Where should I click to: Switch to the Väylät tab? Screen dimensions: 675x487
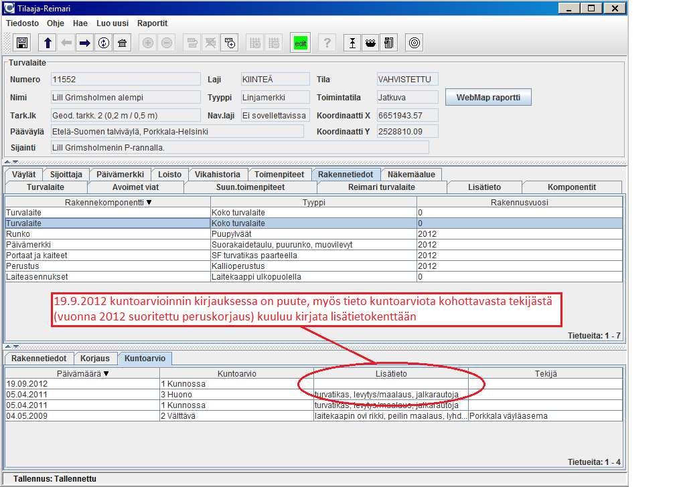pyautogui.click(x=23, y=174)
